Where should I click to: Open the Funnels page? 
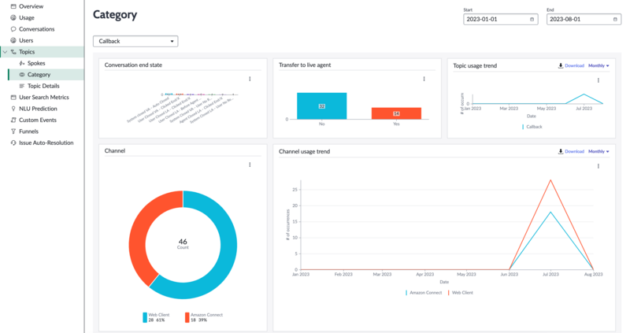[28, 131]
